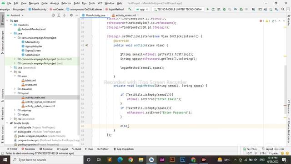This screenshot has width=291, height=164.
Task: Hide the Project panel with minus icon
Action: coord(77,15)
